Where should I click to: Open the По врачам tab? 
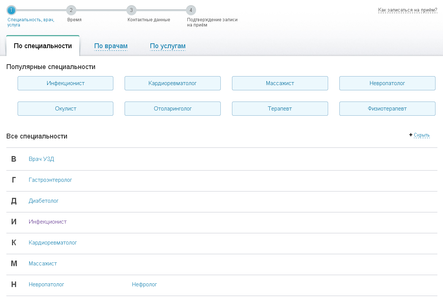pyautogui.click(x=111, y=46)
